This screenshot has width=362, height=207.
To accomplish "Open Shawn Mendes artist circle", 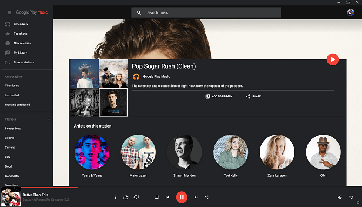I will (x=184, y=152).
